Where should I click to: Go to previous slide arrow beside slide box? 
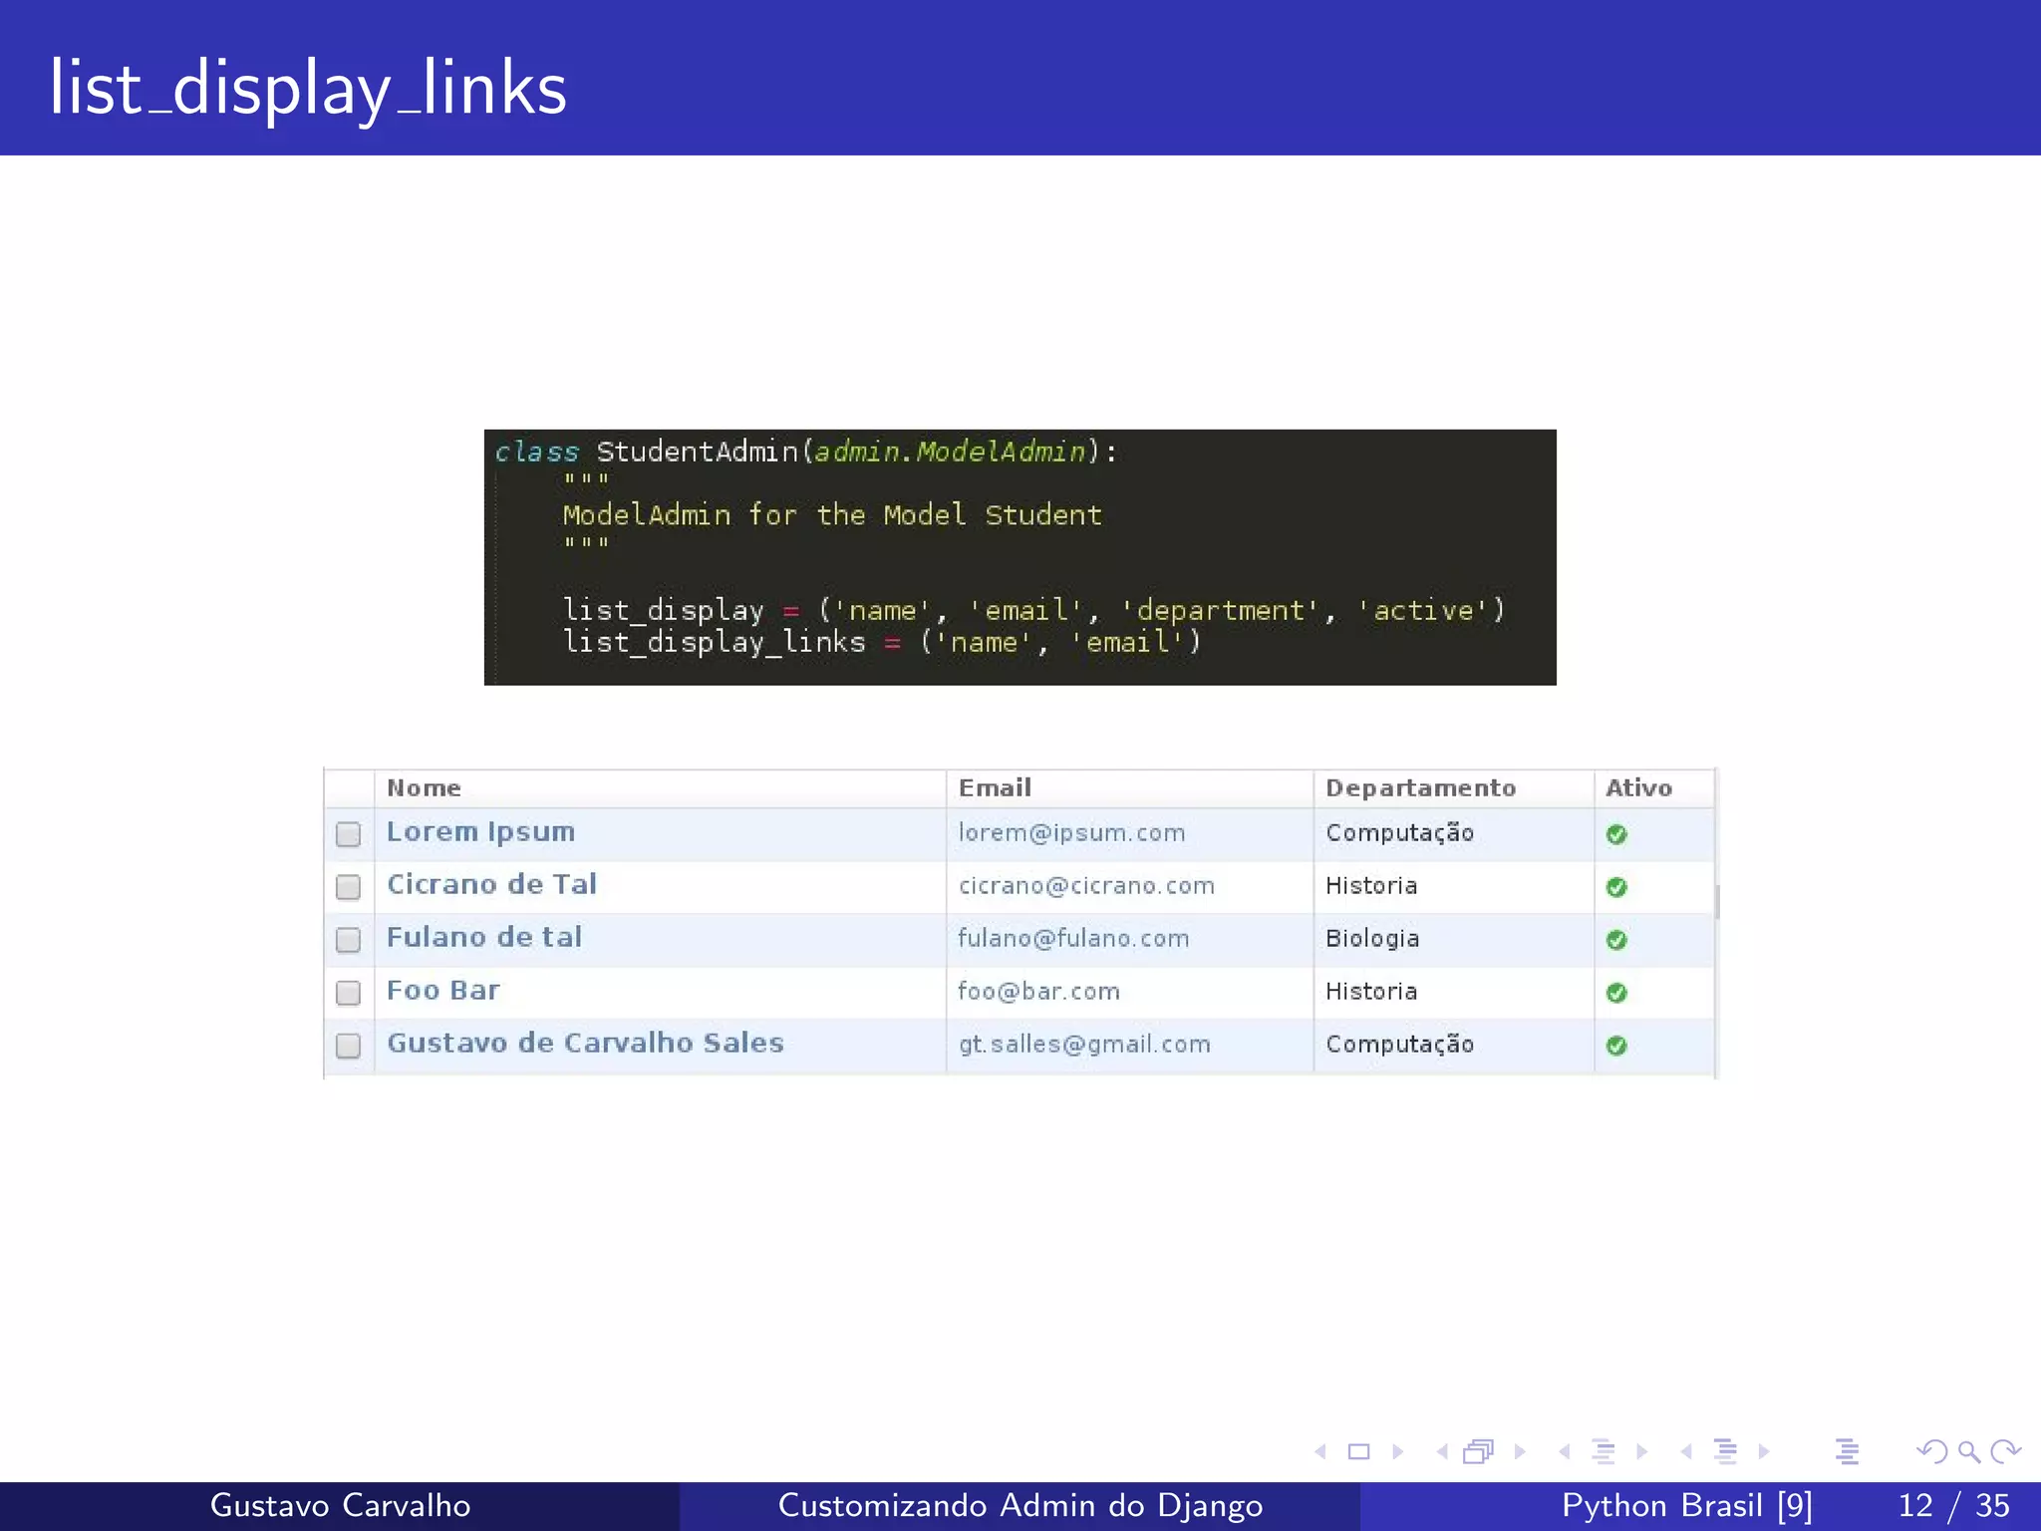pos(1320,1452)
